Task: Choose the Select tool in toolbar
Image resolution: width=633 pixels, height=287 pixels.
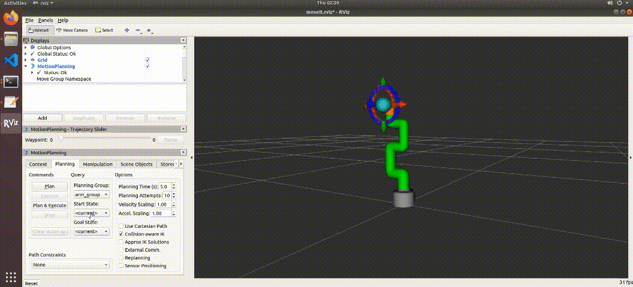Action: (104, 30)
